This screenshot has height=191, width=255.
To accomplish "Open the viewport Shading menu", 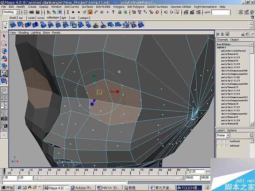I will (23, 32).
